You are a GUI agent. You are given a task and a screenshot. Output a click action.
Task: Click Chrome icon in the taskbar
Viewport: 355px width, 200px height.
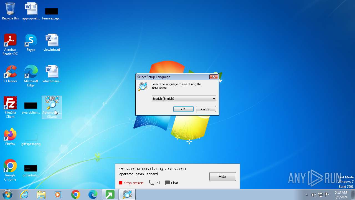tap(75, 195)
